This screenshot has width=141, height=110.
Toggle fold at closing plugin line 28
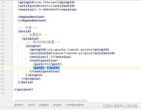click(x=13, y=75)
